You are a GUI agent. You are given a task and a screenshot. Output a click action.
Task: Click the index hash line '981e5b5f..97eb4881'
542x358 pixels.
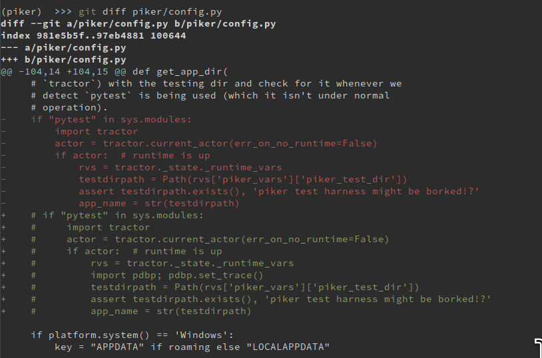(x=93, y=36)
